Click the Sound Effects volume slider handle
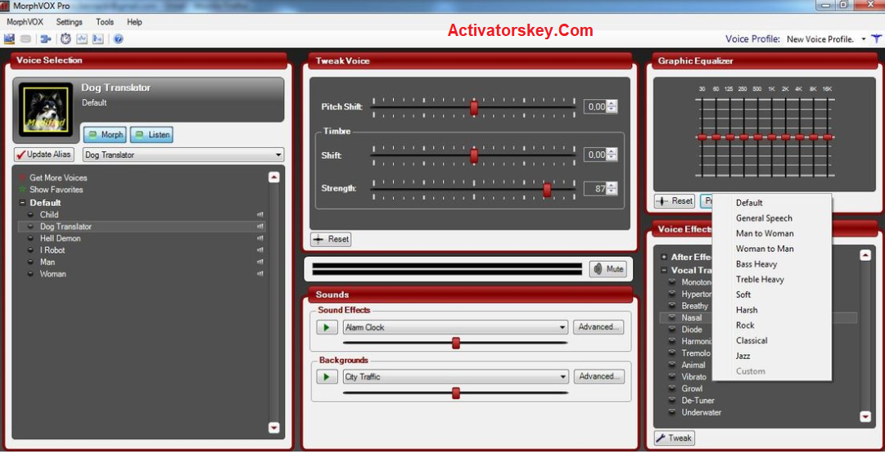The image size is (885, 454). click(x=456, y=343)
